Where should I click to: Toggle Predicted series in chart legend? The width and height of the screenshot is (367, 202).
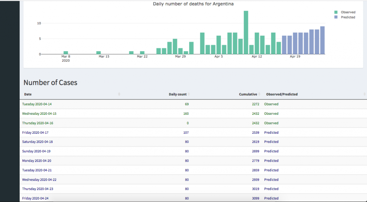(348, 17)
